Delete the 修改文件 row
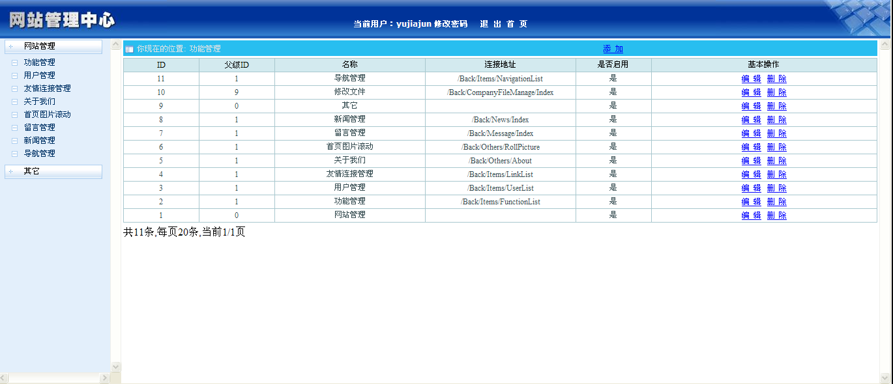Viewport: 893px width, 384px height. 776,92
